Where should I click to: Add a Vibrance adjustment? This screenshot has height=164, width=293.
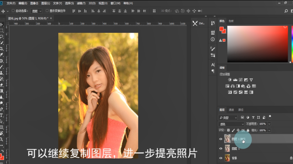tap(251, 80)
